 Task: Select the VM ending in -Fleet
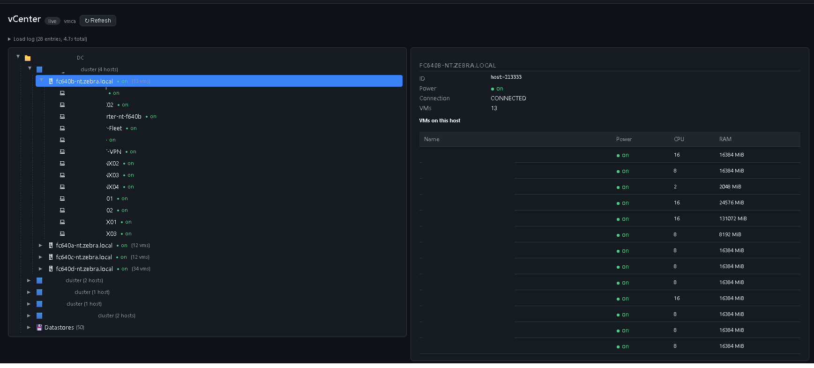[114, 128]
